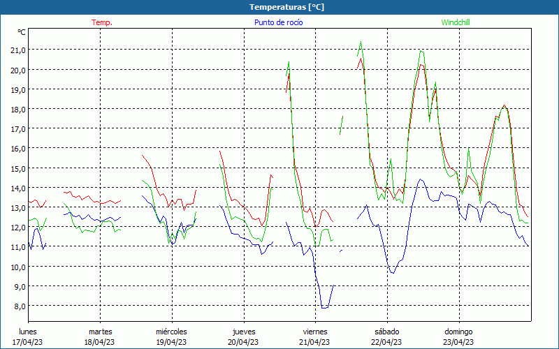The image size is (559, 349).
Task: Click the 'martes' day label
Action: point(101,332)
